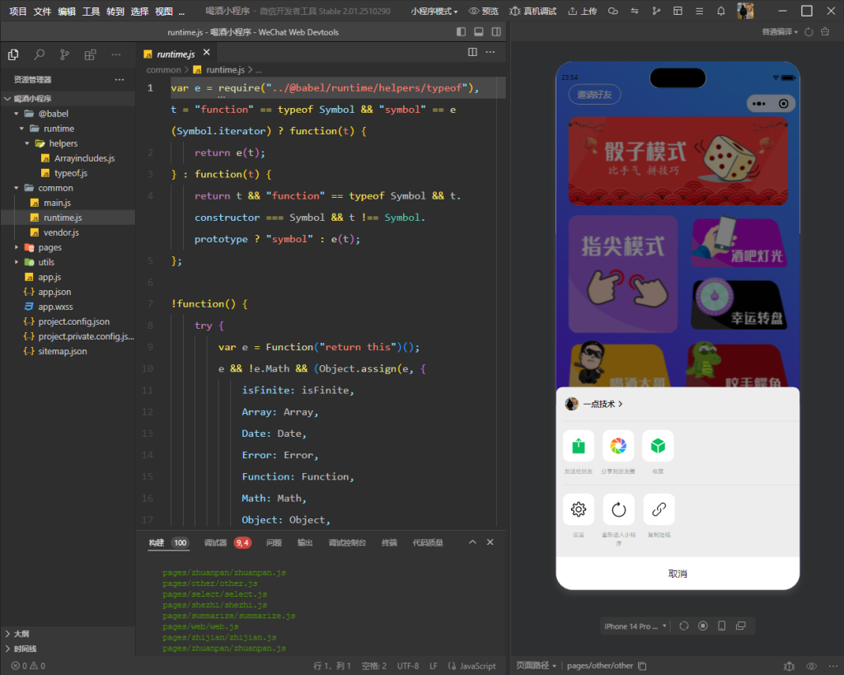This screenshot has height=675, width=844.
Task: Open the iPhone 14 Pro device dropdown
Action: 635,626
